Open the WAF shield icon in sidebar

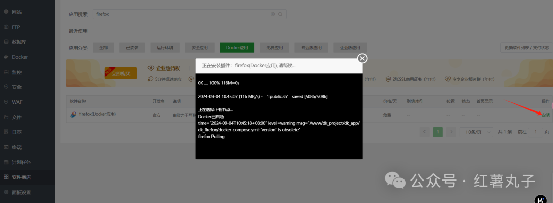tap(6, 102)
